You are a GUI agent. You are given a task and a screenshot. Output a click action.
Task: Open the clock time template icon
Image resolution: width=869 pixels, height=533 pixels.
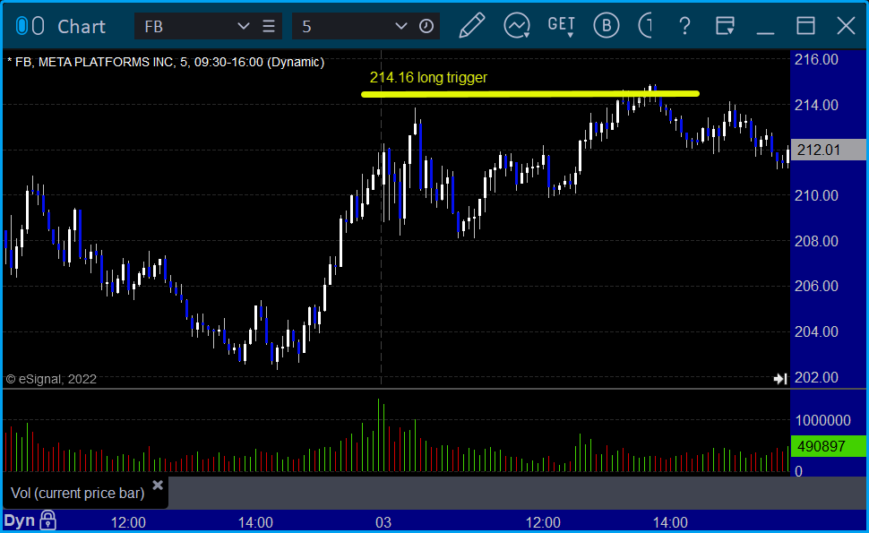coord(426,26)
